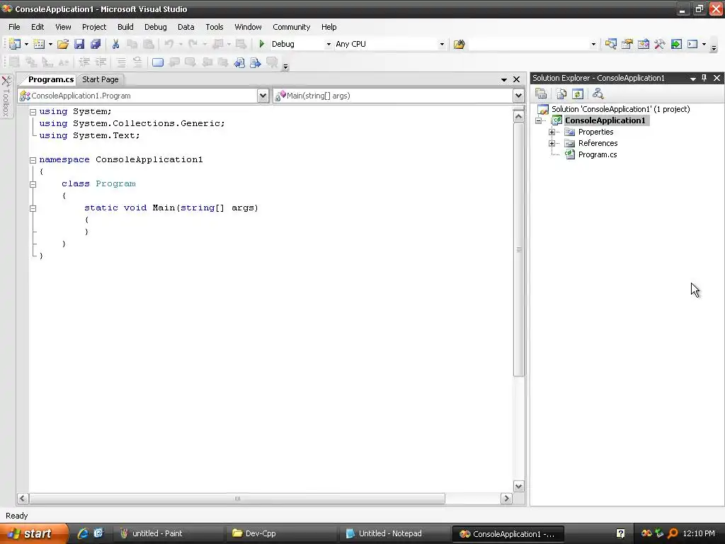Open the Properties Window toolbar icon
The image size is (725, 544).
pos(627,44)
